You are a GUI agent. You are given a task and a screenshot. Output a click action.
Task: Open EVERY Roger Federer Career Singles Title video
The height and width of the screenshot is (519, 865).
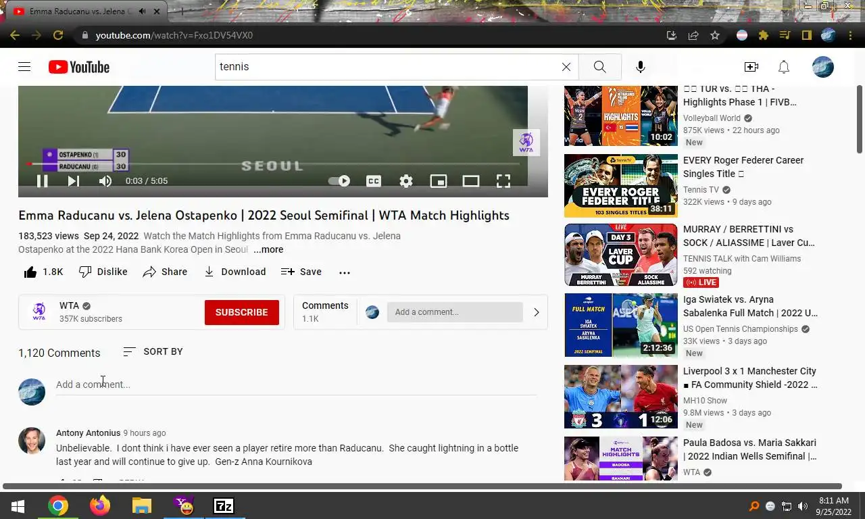pos(743,167)
